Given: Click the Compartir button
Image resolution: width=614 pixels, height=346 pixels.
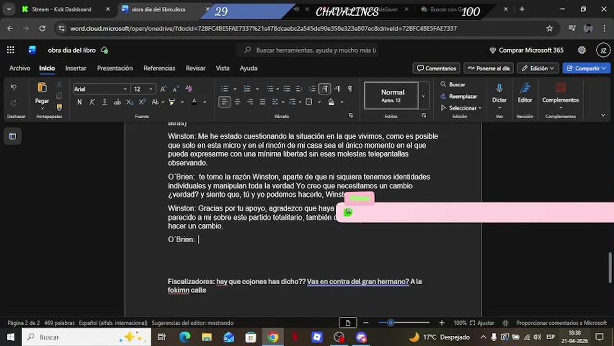Looking at the screenshot, I should tap(586, 68).
